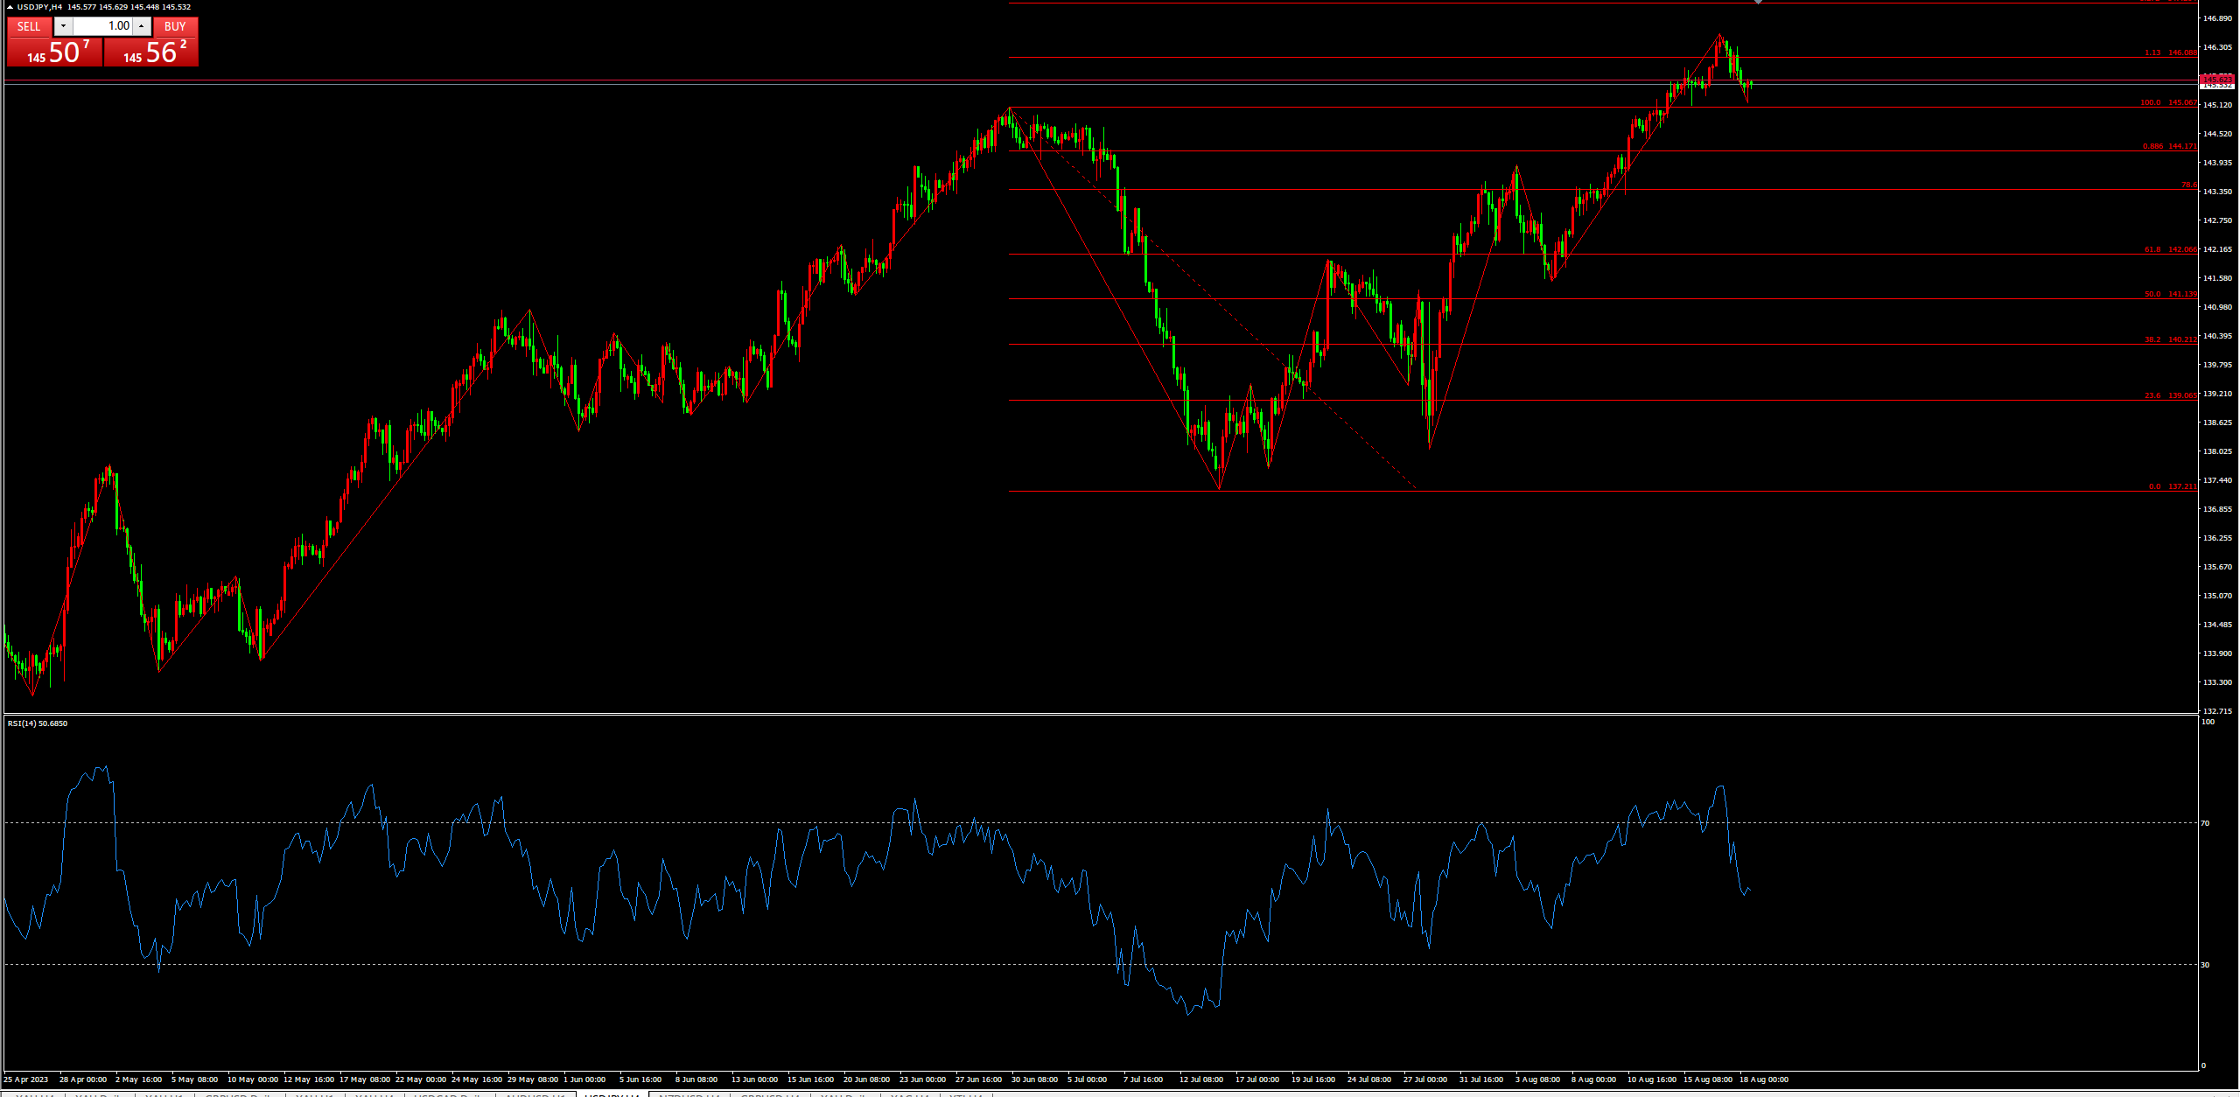Select the 100.0 145.067 Fibonacci level label
This screenshot has width=2240, height=1097.
[x=2168, y=102]
